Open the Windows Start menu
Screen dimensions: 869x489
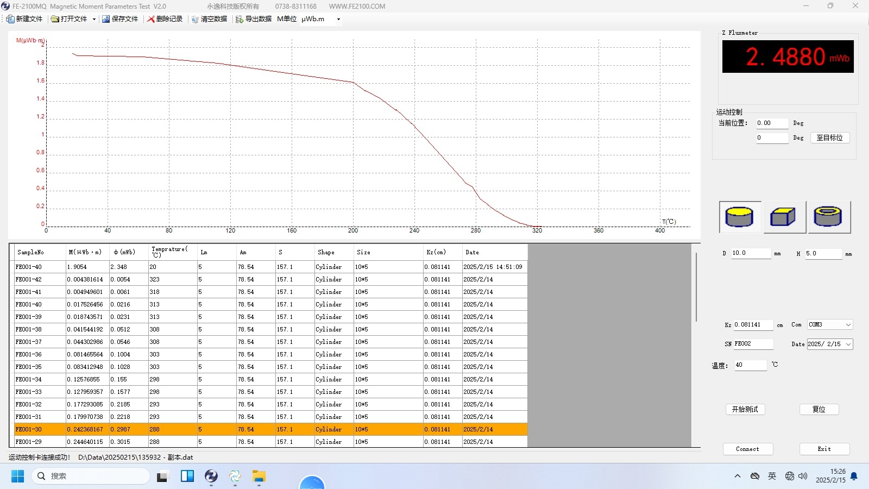[x=17, y=477]
